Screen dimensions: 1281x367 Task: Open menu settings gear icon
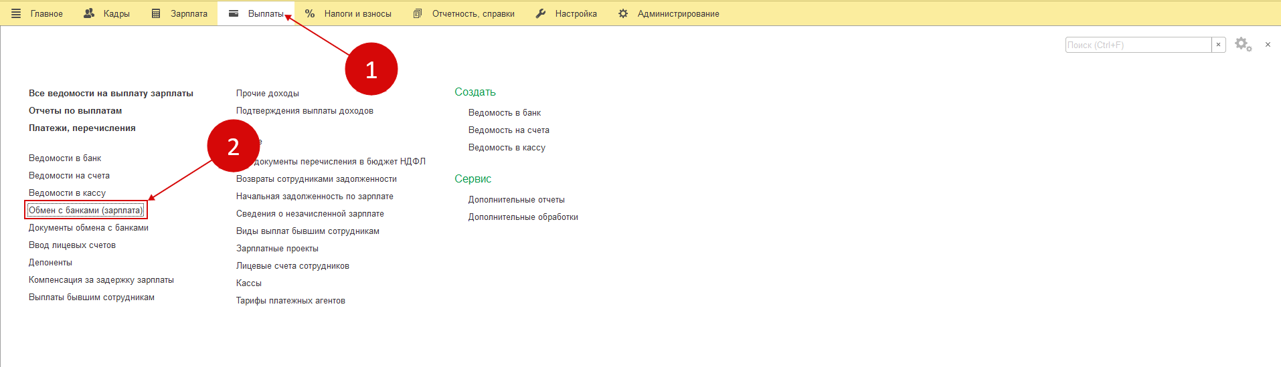pos(1243,45)
